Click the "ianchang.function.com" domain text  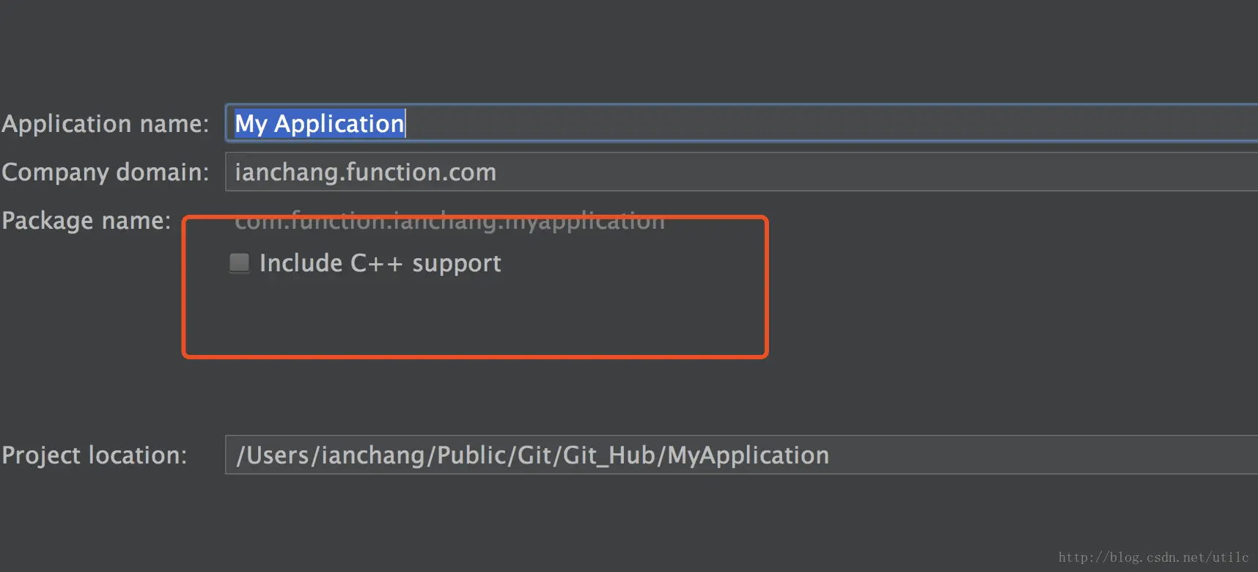click(x=365, y=172)
